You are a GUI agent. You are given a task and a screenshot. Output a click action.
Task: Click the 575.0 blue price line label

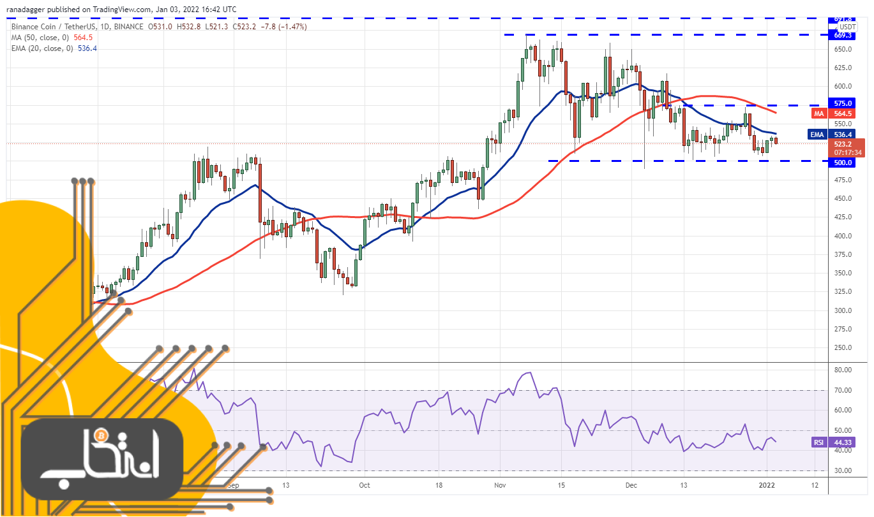pos(843,103)
